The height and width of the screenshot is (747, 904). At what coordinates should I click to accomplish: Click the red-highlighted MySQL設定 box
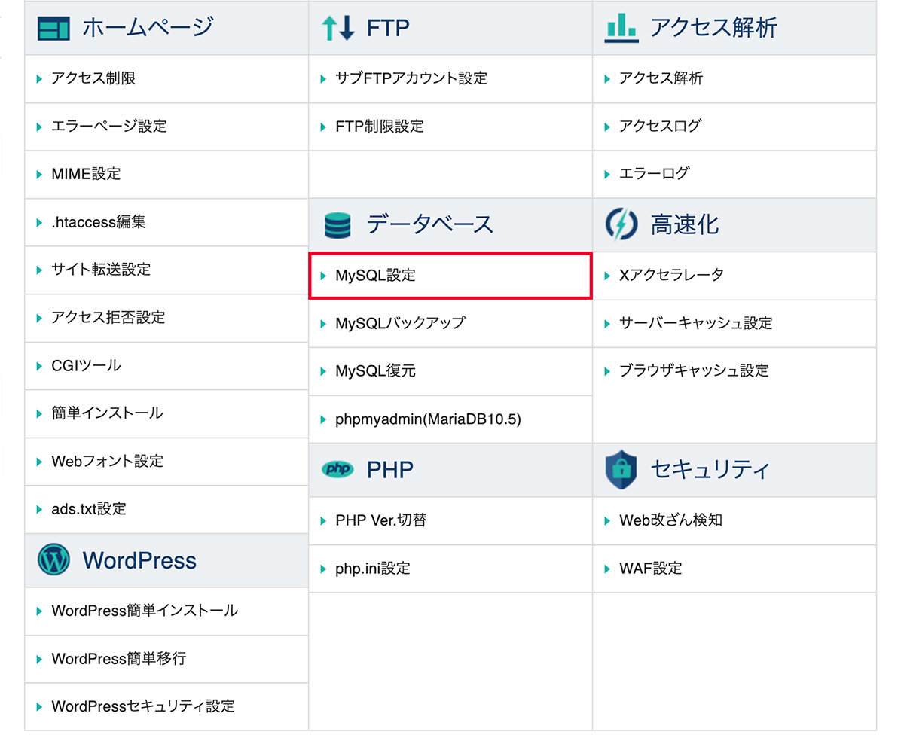[x=450, y=276]
